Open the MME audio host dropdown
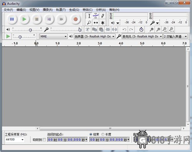 coord(53,36)
